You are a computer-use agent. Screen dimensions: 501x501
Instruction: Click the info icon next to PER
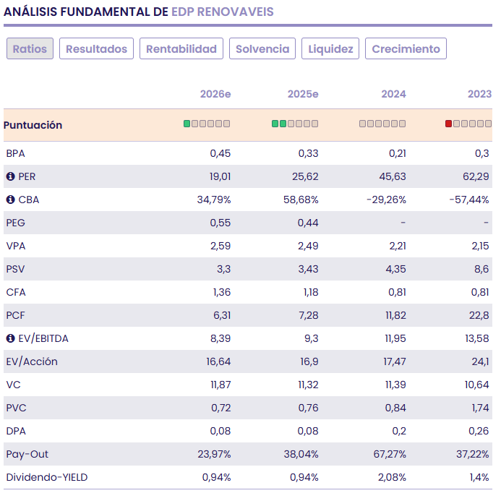pos(10,176)
